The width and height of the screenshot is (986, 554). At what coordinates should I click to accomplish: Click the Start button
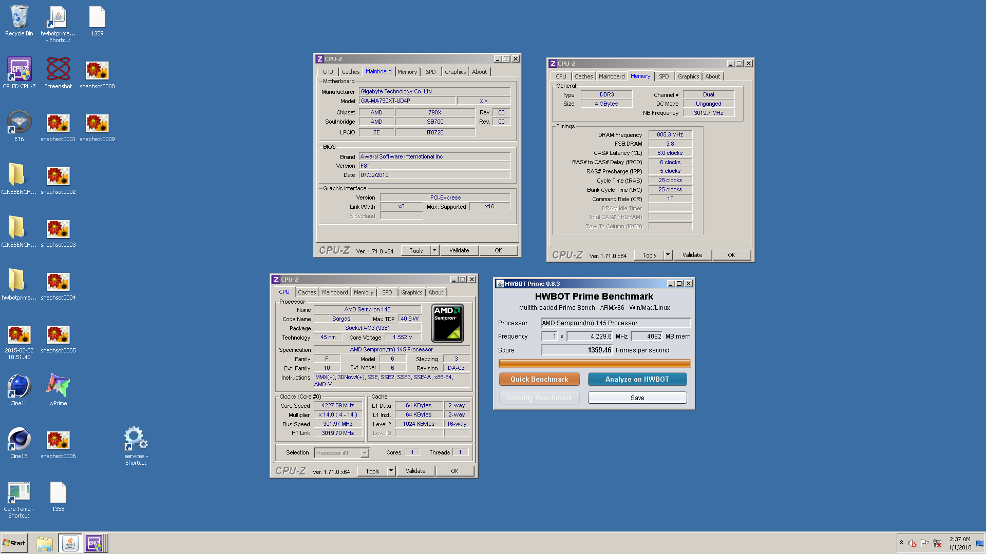click(14, 543)
